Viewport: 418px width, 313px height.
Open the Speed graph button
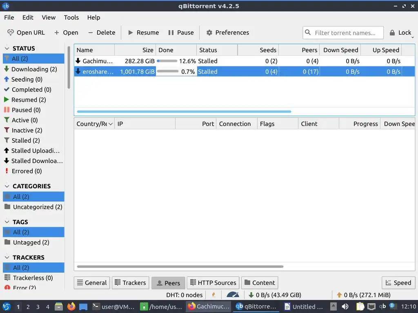click(398, 283)
